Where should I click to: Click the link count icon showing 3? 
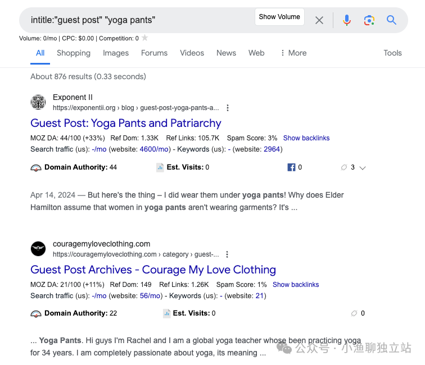[344, 167]
